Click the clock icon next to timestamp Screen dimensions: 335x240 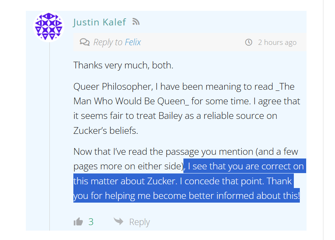click(249, 42)
